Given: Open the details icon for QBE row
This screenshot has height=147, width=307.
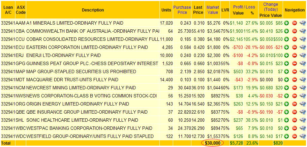Looking at the screenshot, I should point(302,112).
